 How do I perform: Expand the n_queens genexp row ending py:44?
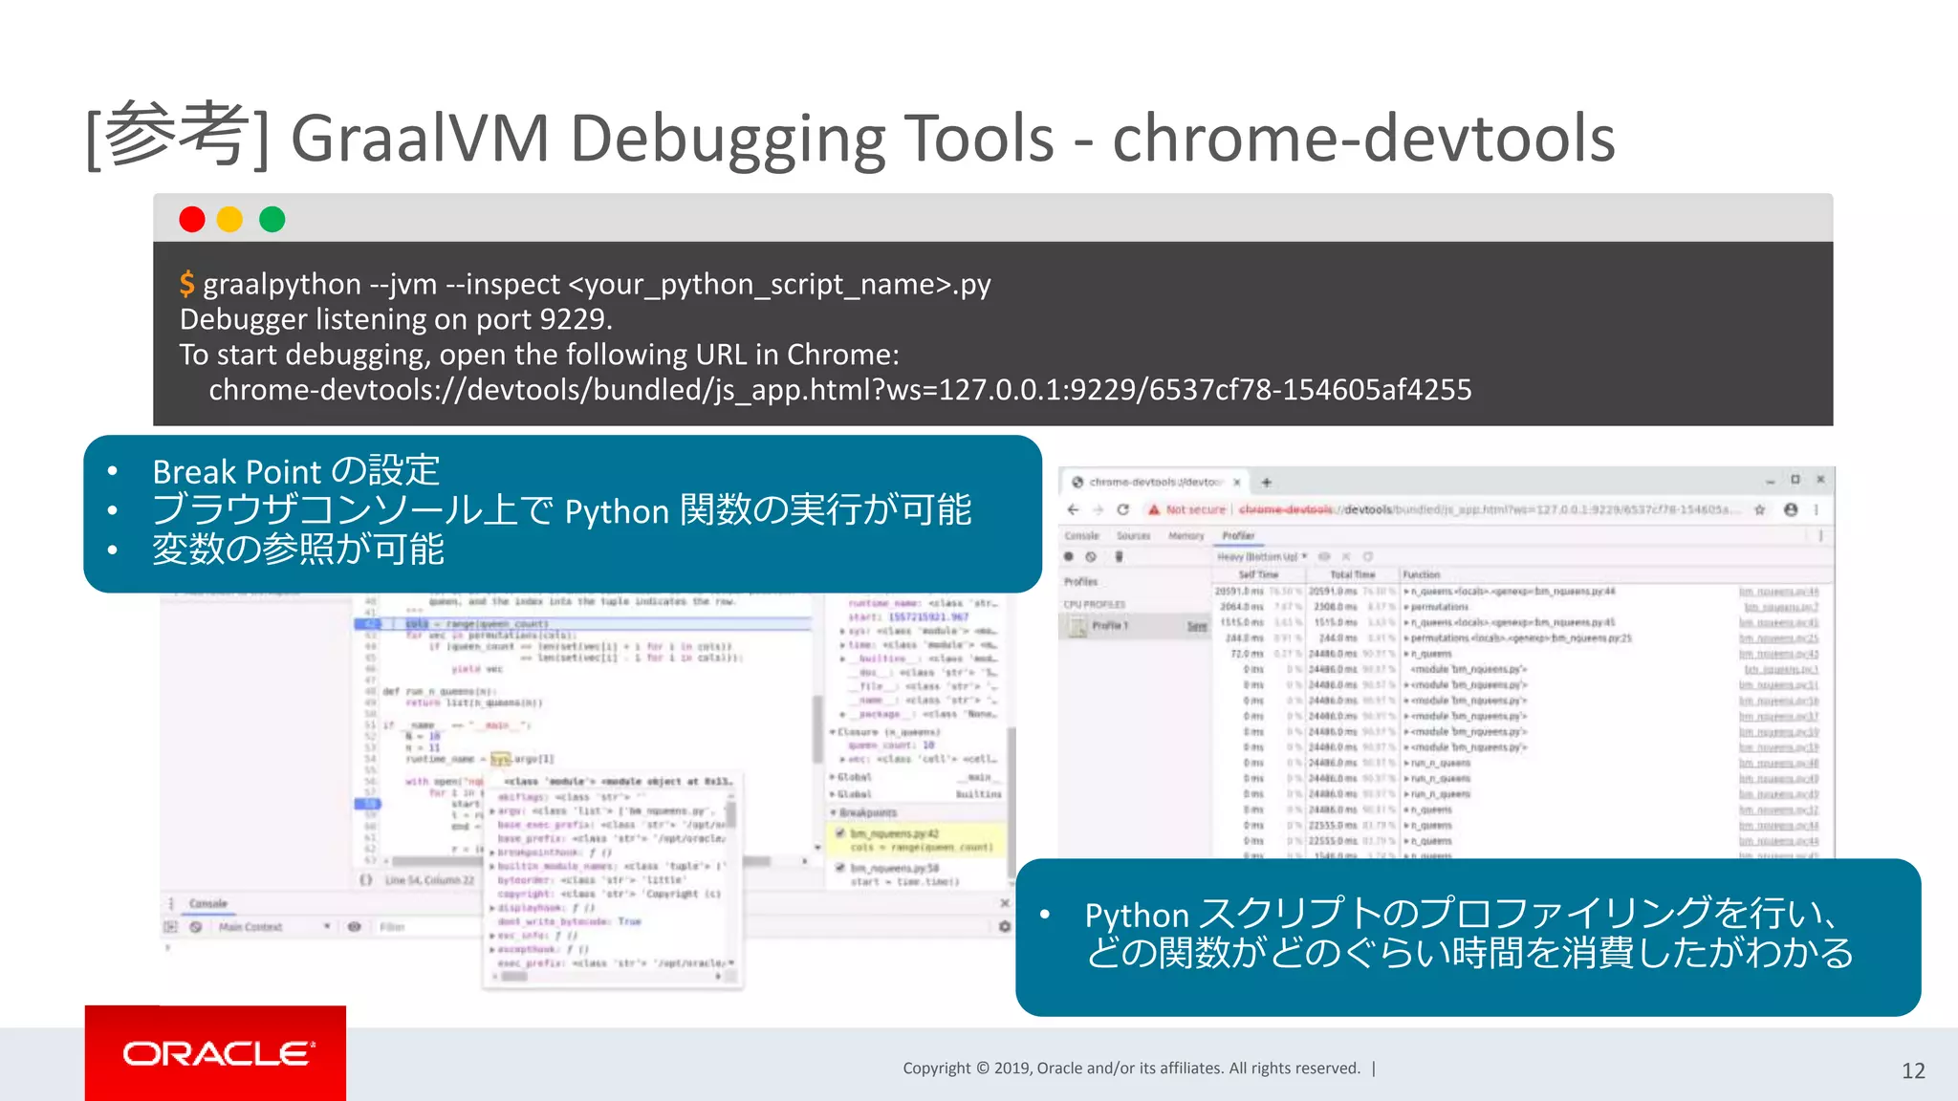tap(1406, 592)
